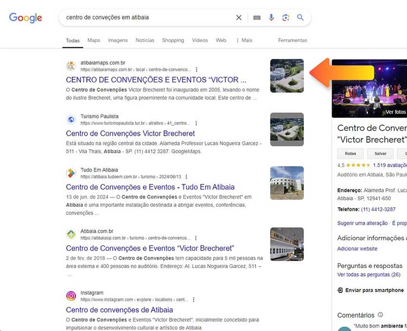407x331 pixels.
Task: Open the Turismo Paulista result's three-dot menu
Action: point(196,123)
